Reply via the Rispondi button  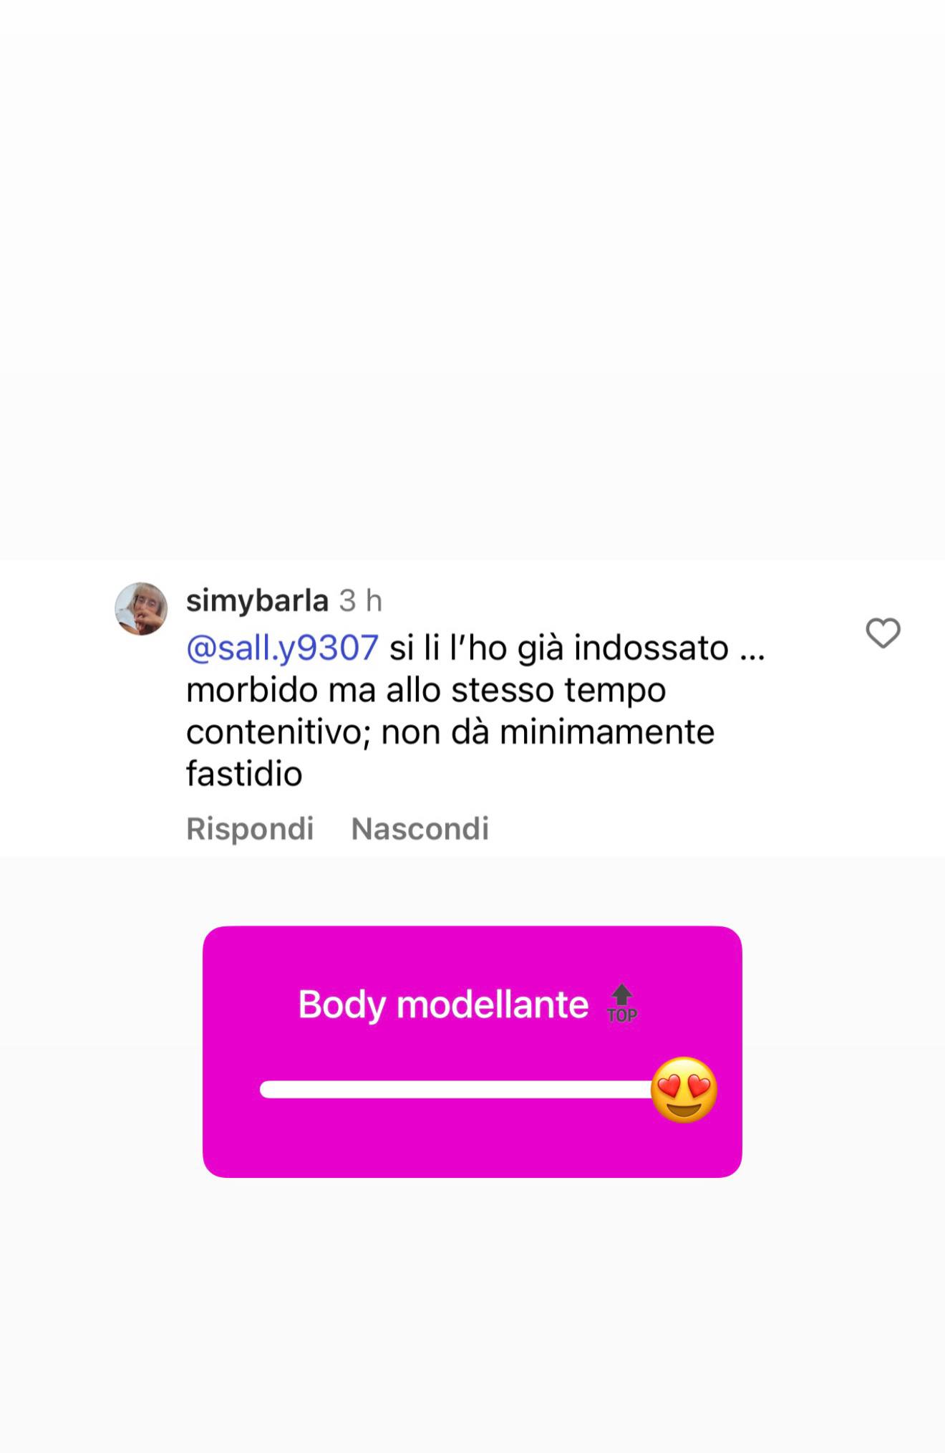pyautogui.click(x=250, y=829)
